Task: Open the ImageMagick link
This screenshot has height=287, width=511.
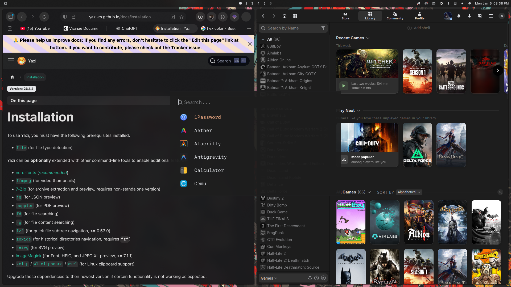Action: tap(28, 256)
